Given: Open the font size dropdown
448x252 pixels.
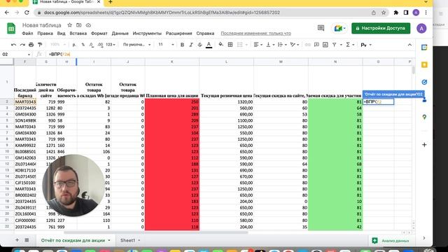Looking at the screenshot, I should click(x=166, y=45).
